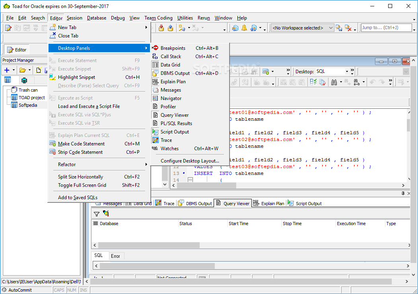Click the Commit icon with red down arrow

[161, 28]
